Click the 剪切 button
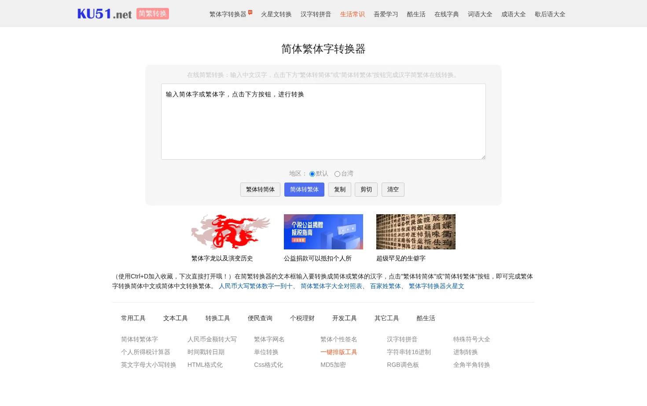The width and height of the screenshot is (647, 406). [x=366, y=190]
